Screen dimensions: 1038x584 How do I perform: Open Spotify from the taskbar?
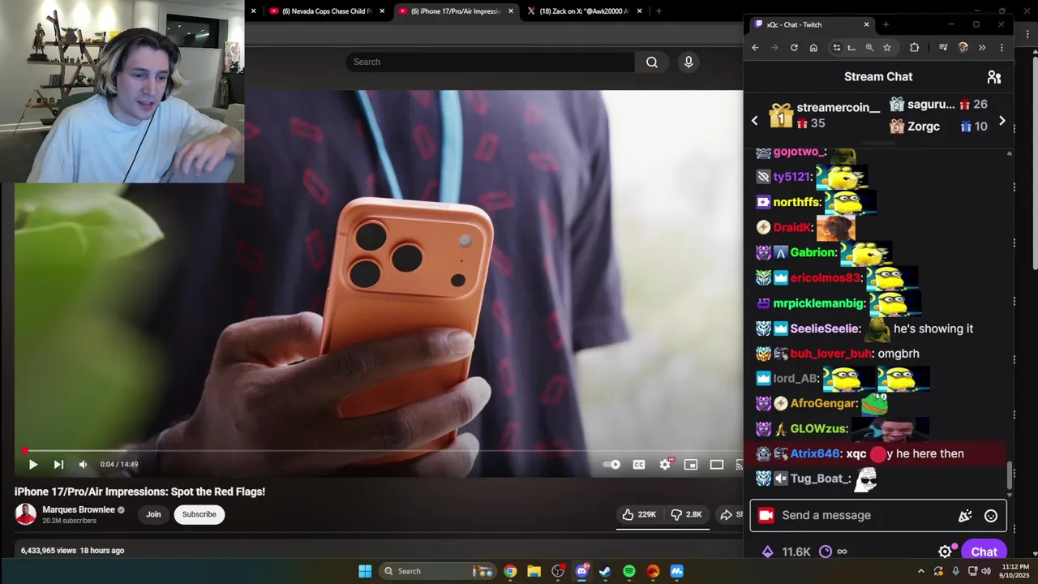click(629, 571)
